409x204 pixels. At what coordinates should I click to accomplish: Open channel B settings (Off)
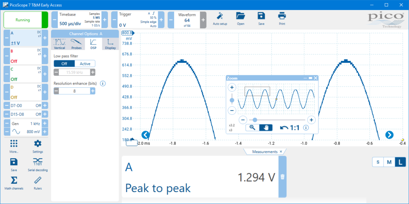26,56
